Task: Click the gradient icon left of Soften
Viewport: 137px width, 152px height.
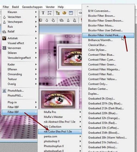Action: (40, 20)
